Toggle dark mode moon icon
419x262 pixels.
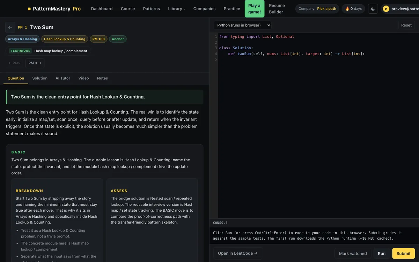pos(373,9)
